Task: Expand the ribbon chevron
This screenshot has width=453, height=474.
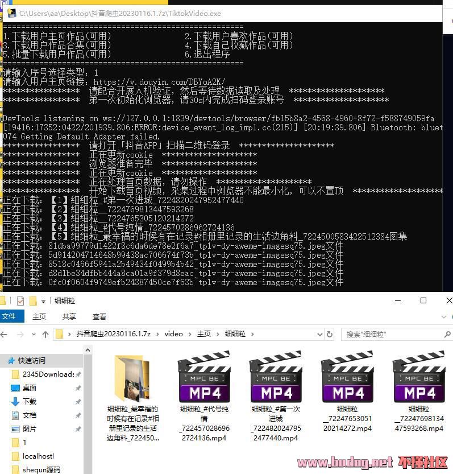Action: coord(444,317)
